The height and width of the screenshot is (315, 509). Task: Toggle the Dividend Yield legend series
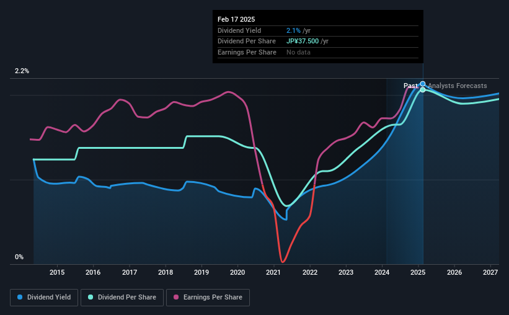[x=44, y=298]
